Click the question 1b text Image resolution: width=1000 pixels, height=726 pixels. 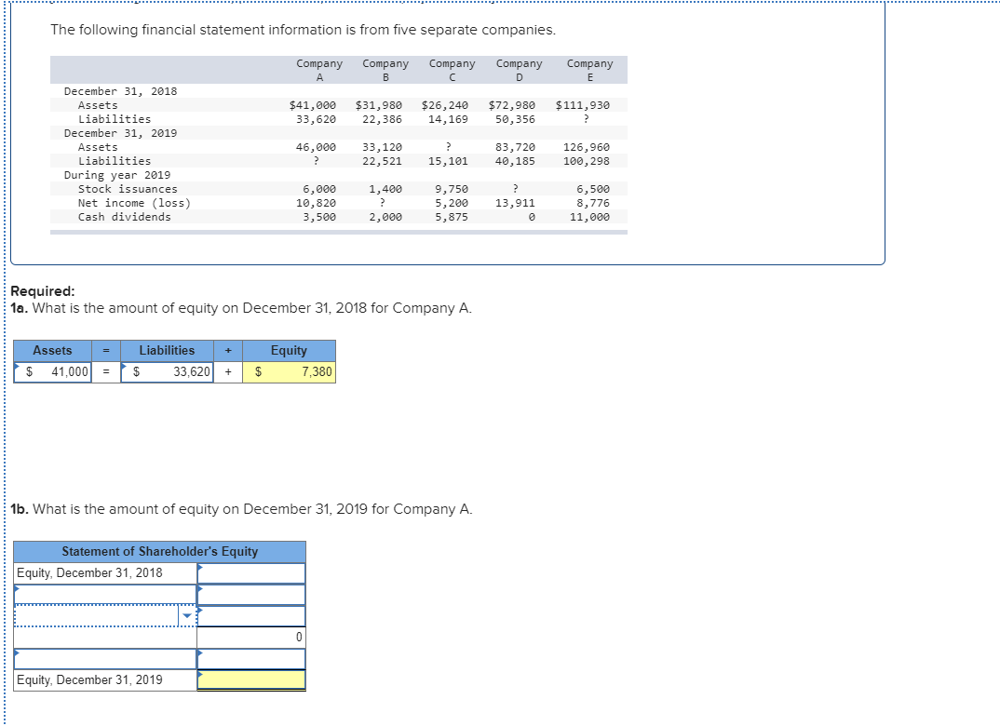(x=242, y=509)
